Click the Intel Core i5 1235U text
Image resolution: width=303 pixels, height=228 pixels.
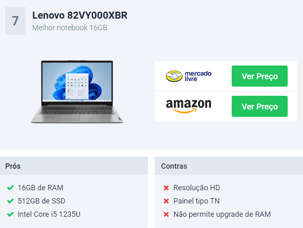49,214
